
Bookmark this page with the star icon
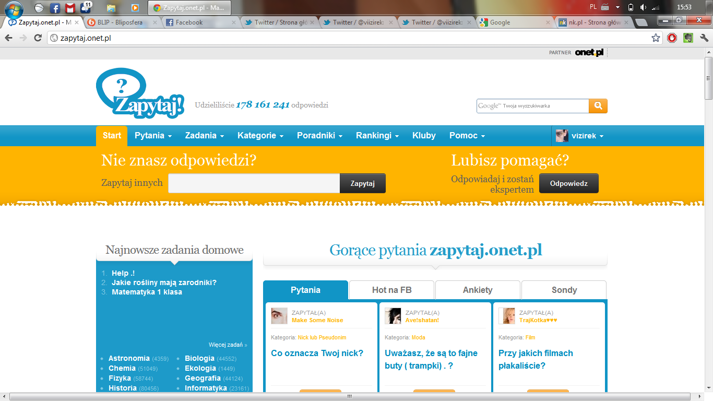pos(656,38)
